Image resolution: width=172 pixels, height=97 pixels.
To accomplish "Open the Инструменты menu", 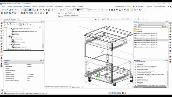I will tap(59, 6).
